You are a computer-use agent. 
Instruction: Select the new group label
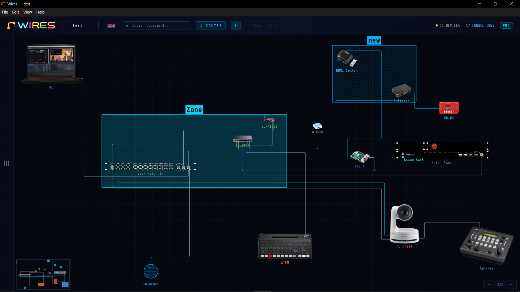pos(374,40)
